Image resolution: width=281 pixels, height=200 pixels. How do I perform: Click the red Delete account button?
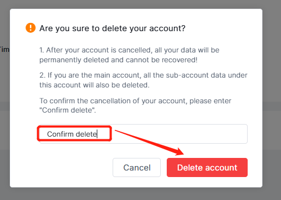tap(207, 167)
